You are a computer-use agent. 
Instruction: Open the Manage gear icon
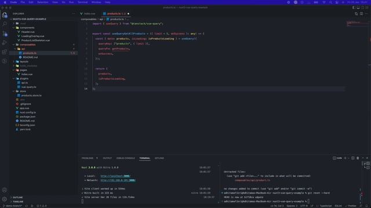[x=5, y=199]
